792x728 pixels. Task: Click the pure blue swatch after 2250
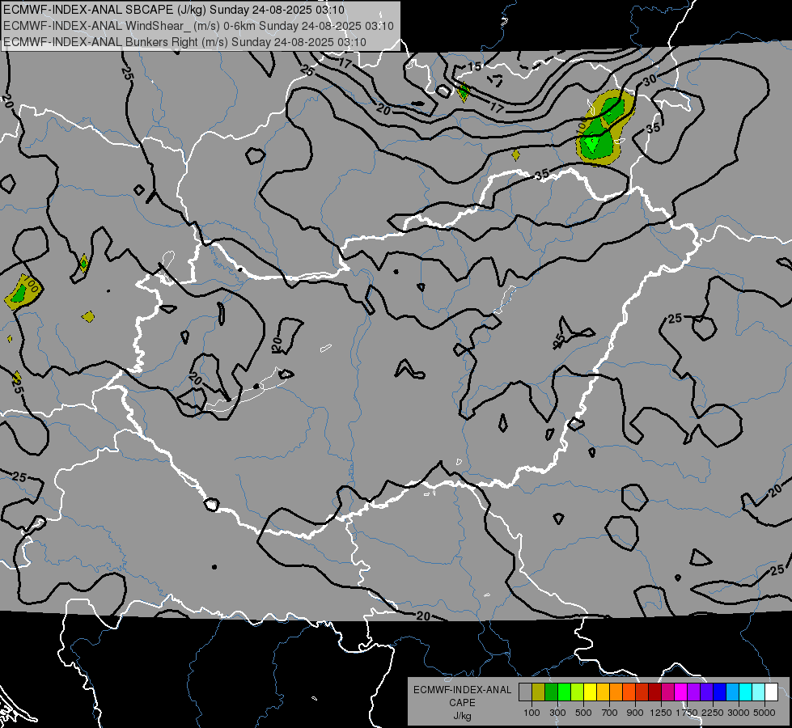click(720, 692)
